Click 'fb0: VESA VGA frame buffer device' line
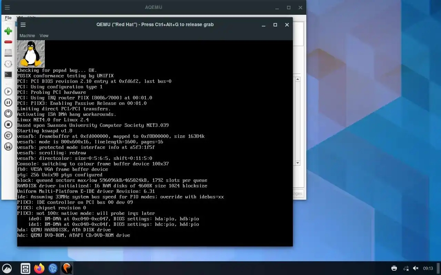The height and width of the screenshot is (275, 441). (63, 169)
